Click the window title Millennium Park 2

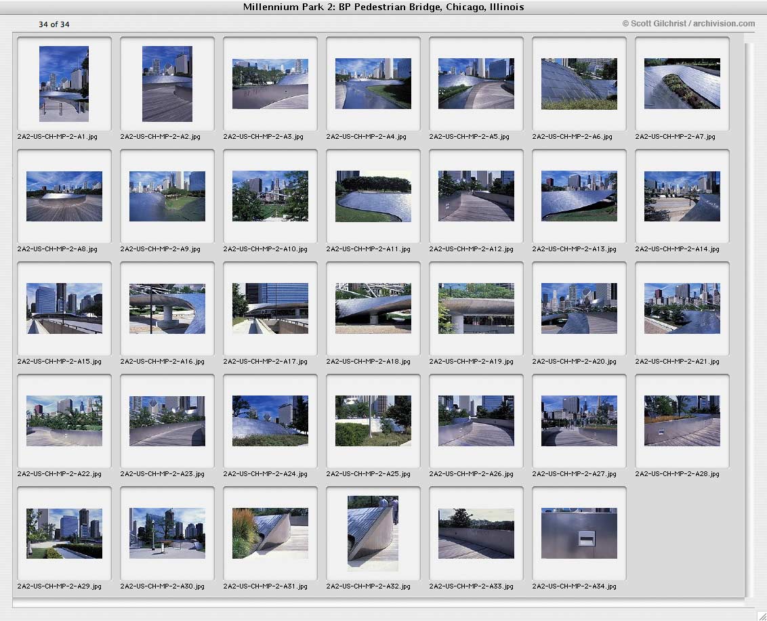click(x=383, y=7)
